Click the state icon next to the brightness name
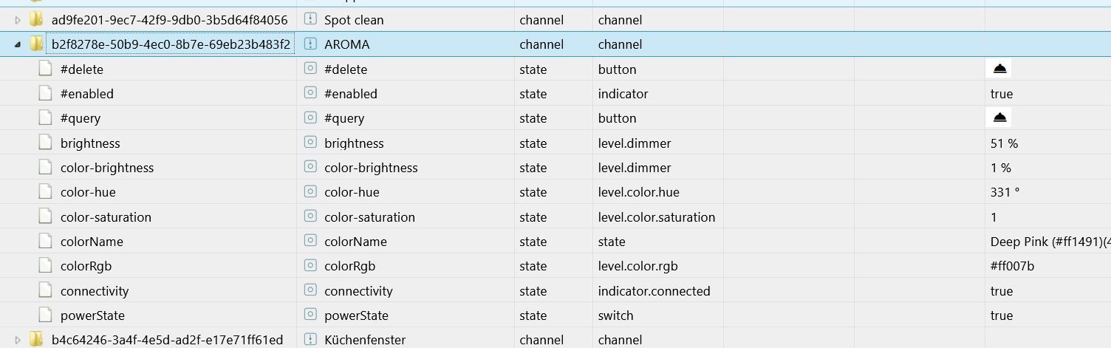Screen dimensions: 1111x348 coord(311,143)
